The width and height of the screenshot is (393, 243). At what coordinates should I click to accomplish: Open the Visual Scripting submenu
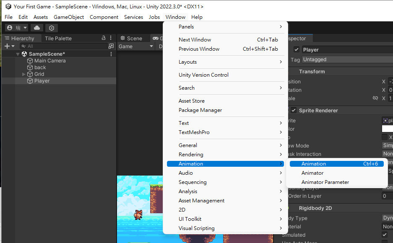[225, 228]
